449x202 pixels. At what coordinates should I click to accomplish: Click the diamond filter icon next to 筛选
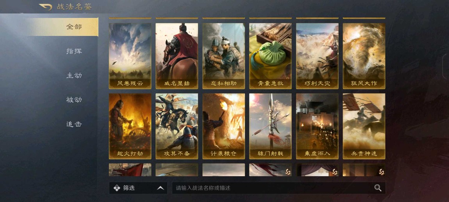click(x=117, y=188)
